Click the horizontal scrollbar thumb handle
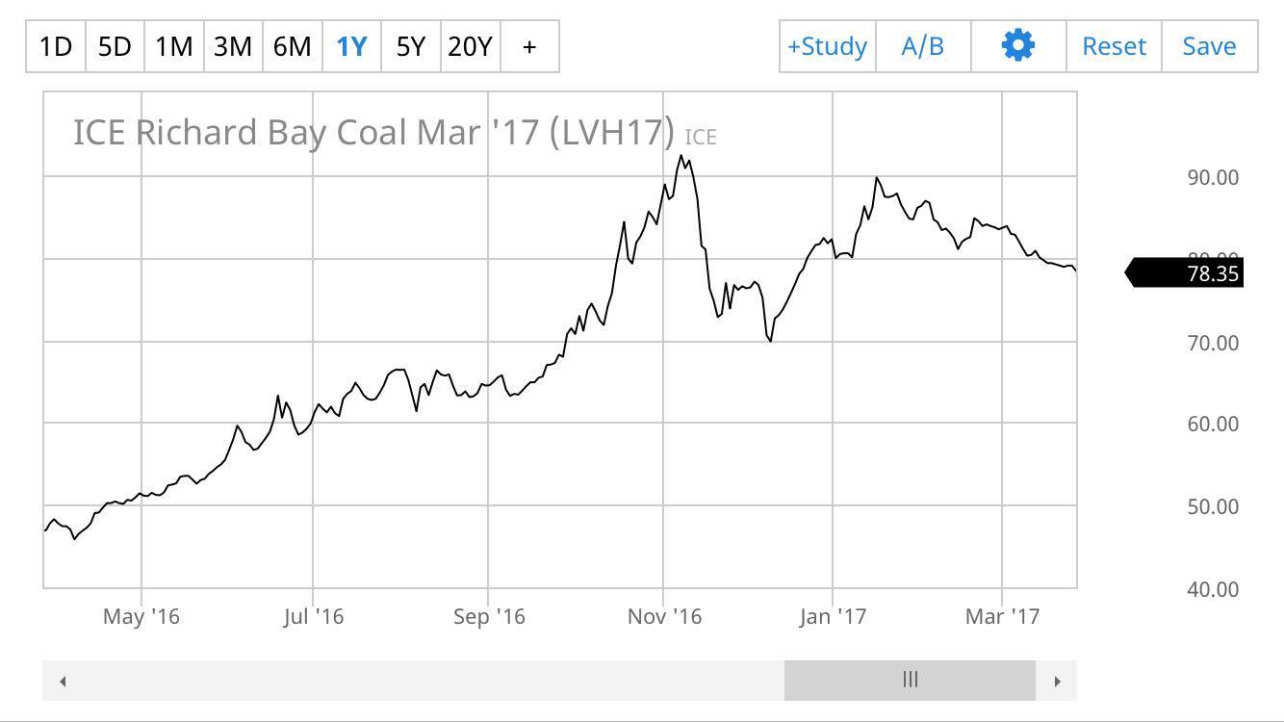This screenshot has width=1284, height=722. click(910, 681)
